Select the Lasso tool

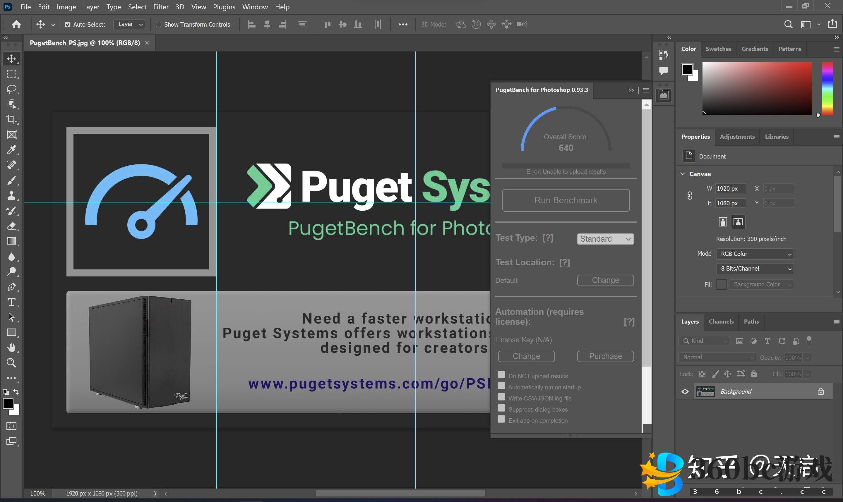(11, 89)
